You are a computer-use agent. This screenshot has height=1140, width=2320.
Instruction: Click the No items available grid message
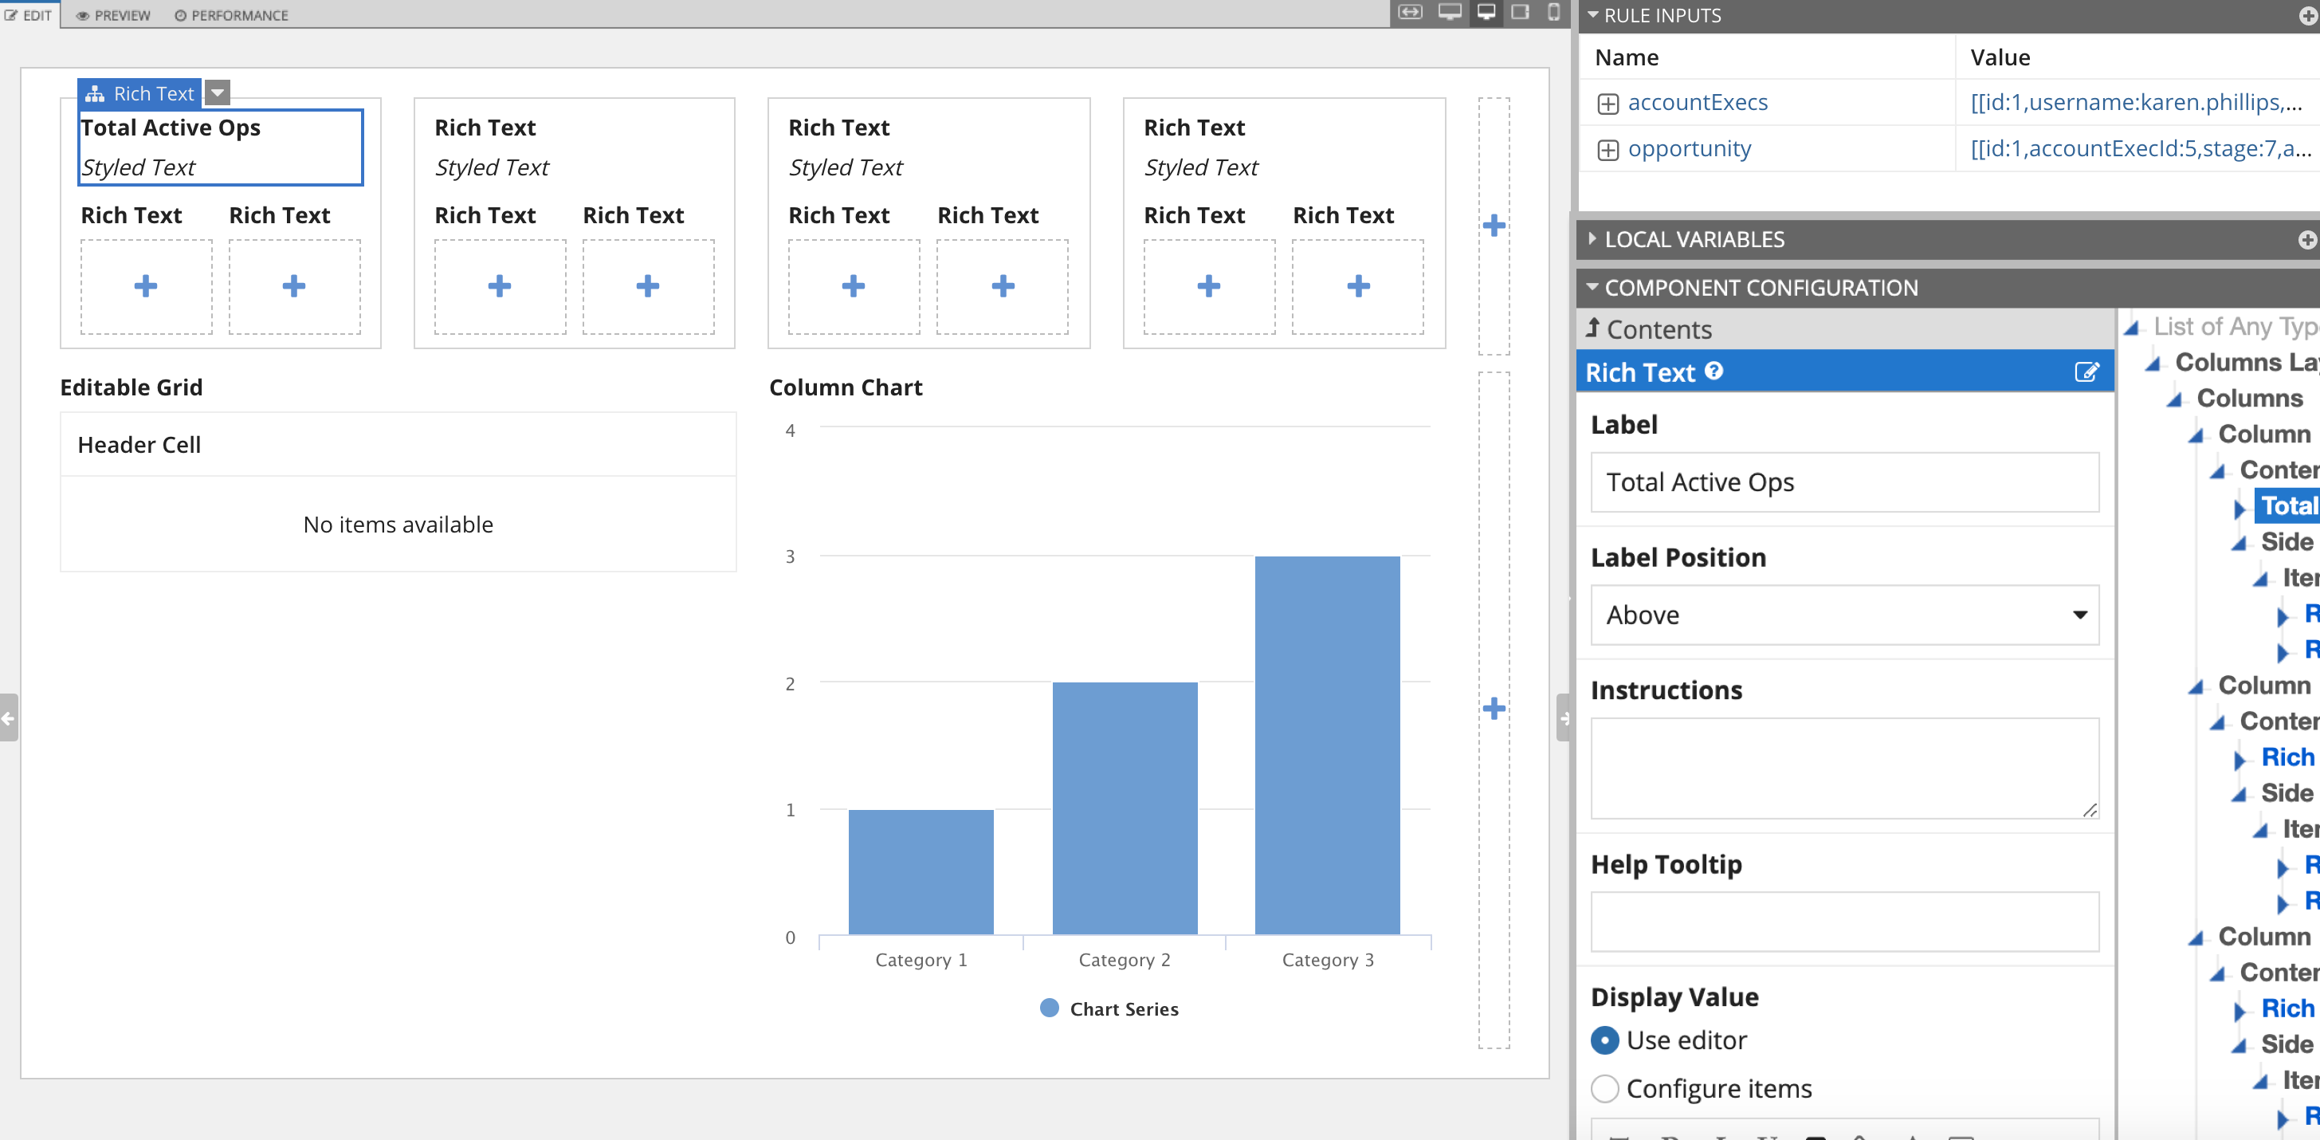tap(398, 525)
